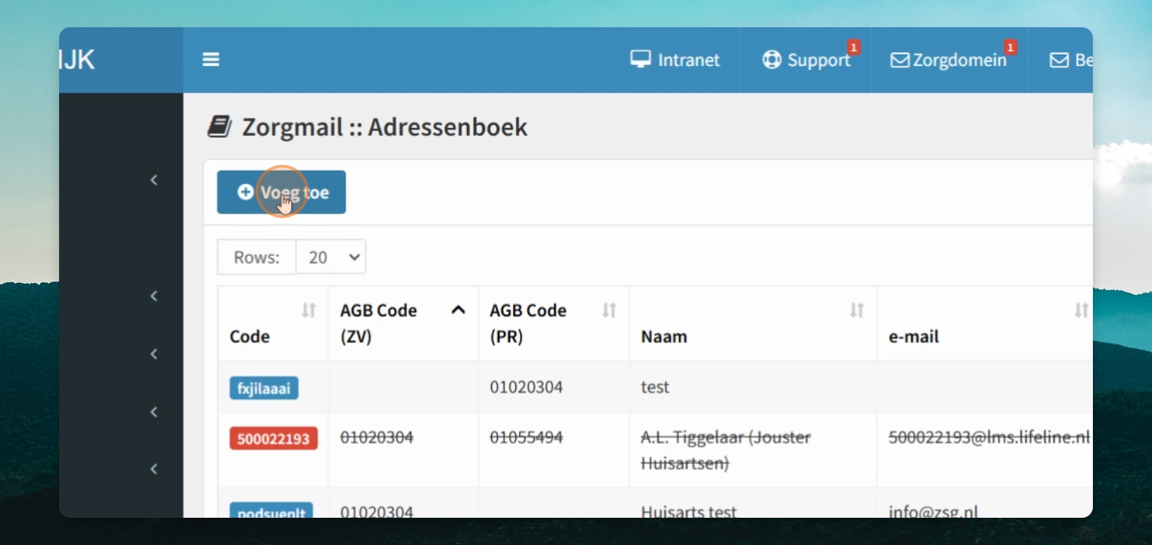Open Support with lifebuoy icon
Viewport: 1152px width, 545px height.
(806, 60)
